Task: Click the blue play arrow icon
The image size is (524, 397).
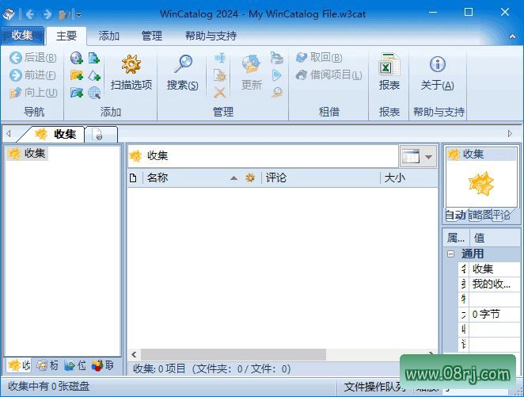Action: pos(277,75)
